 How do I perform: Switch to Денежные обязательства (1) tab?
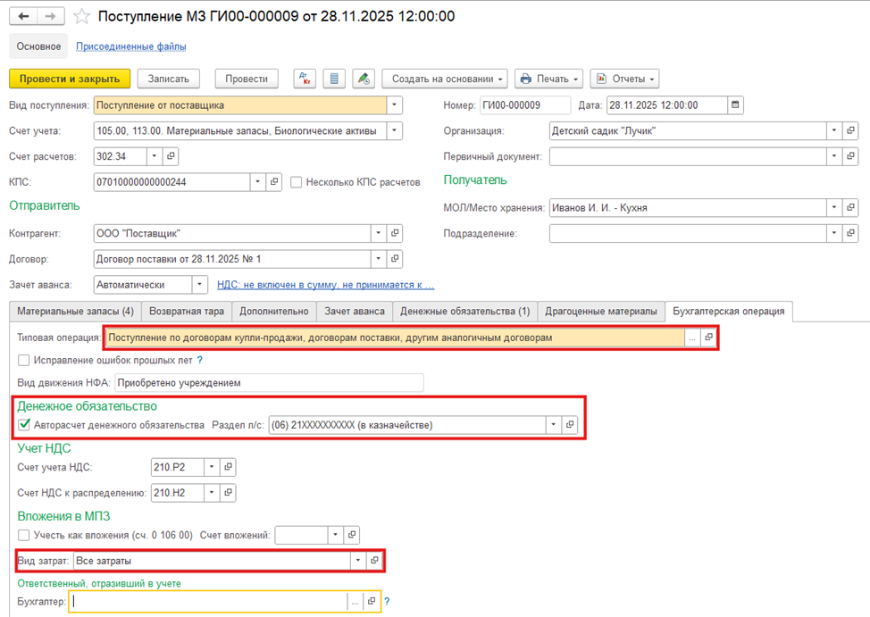click(x=465, y=312)
